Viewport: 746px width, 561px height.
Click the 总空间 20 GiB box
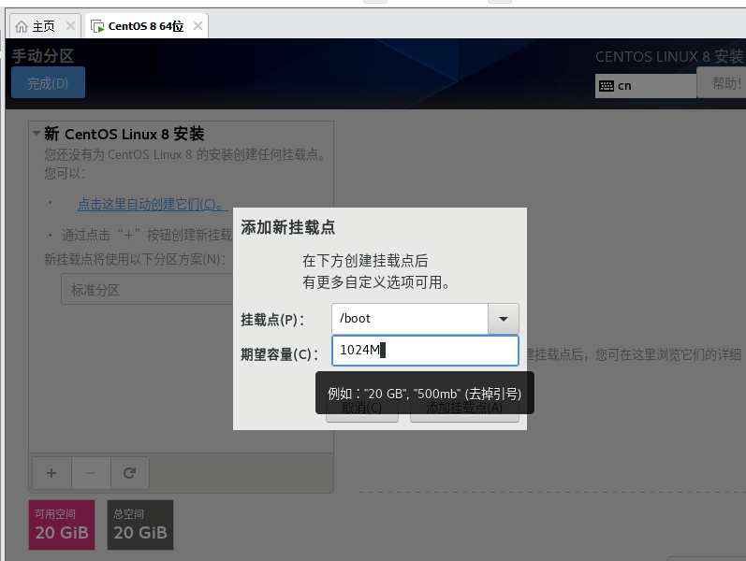click(140, 525)
